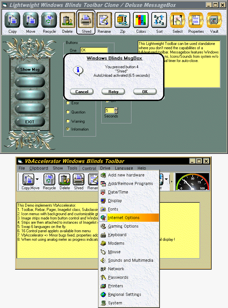This screenshot has height=308, width=228.
Task: Click the EXIT button on left panel
Action: [x=30, y=122]
